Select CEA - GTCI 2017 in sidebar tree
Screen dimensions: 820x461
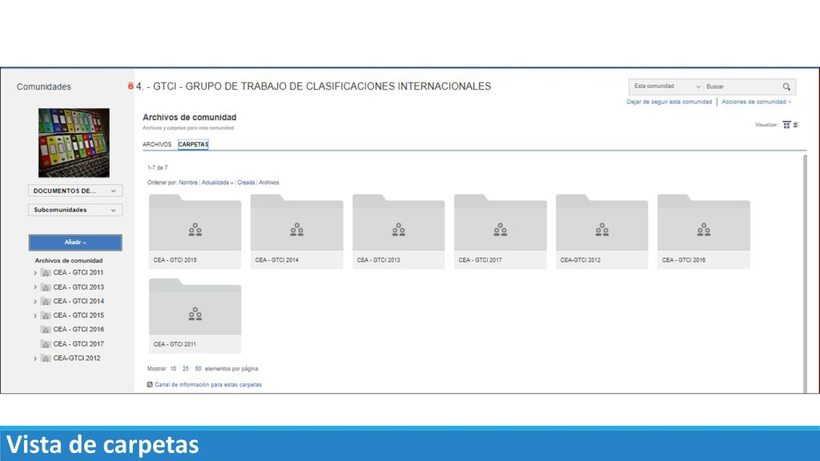(x=78, y=344)
